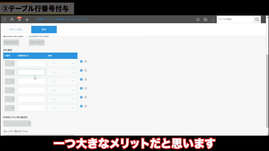Click the 2022-11-10 date field

coord(11,42)
